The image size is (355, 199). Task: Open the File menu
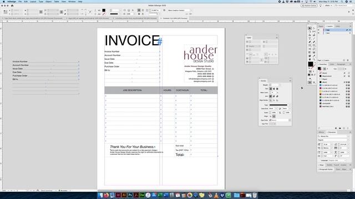20,1
